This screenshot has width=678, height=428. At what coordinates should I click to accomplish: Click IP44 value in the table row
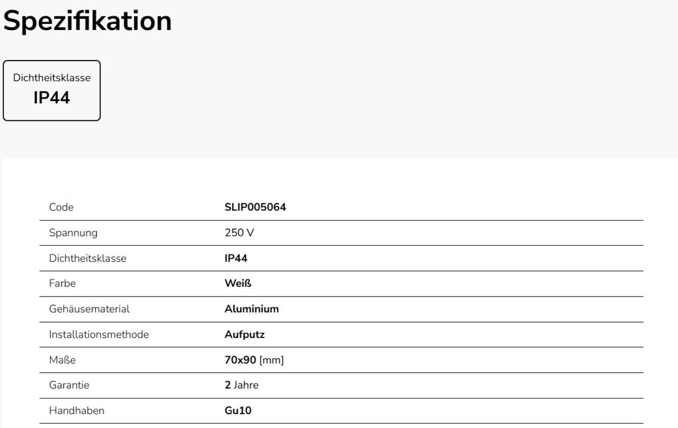point(236,258)
